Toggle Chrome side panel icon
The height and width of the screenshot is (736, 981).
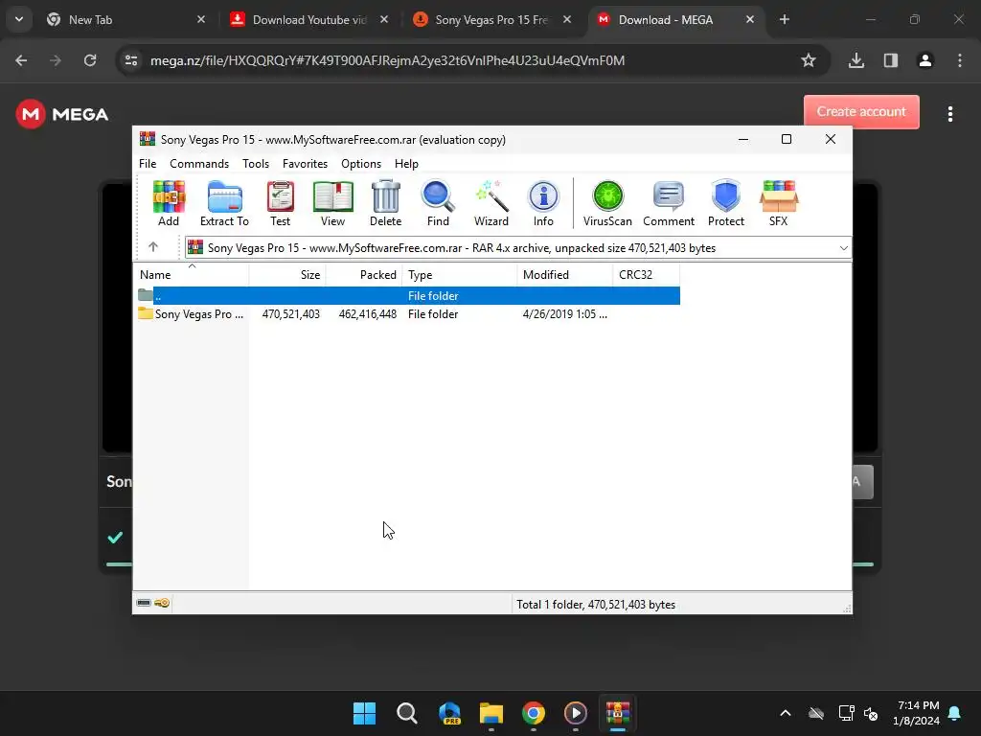(x=891, y=60)
